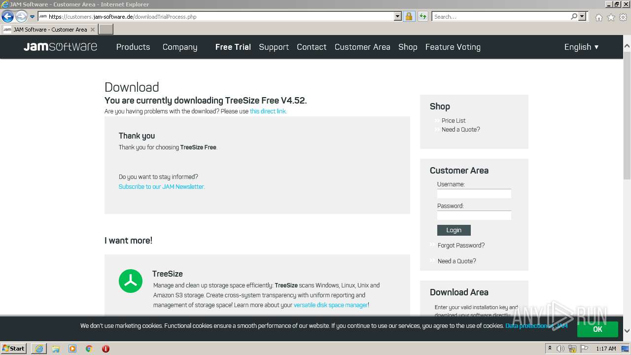Click the Download Area sidebar heading
The width and height of the screenshot is (631, 355).
pos(459,292)
